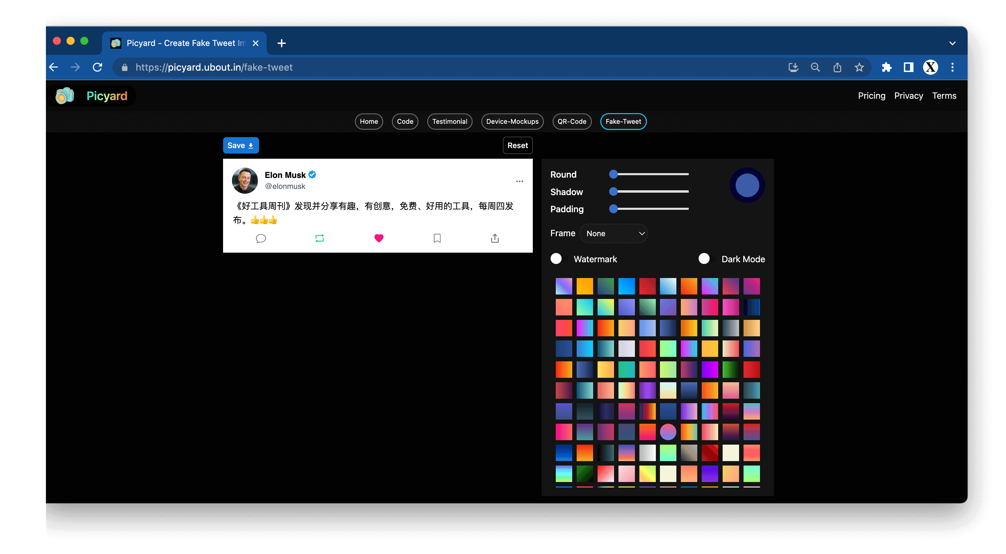The image size is (1006, 554).
Task: Bookmark the page with the star icon
Action: point(859,67)
